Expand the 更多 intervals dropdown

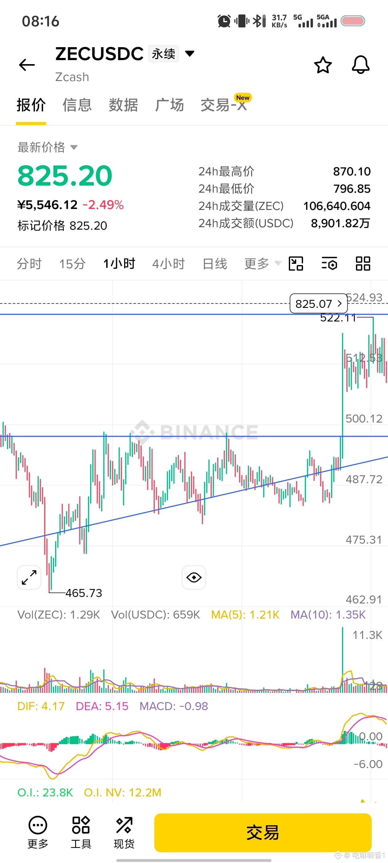[x=262, y=264]
